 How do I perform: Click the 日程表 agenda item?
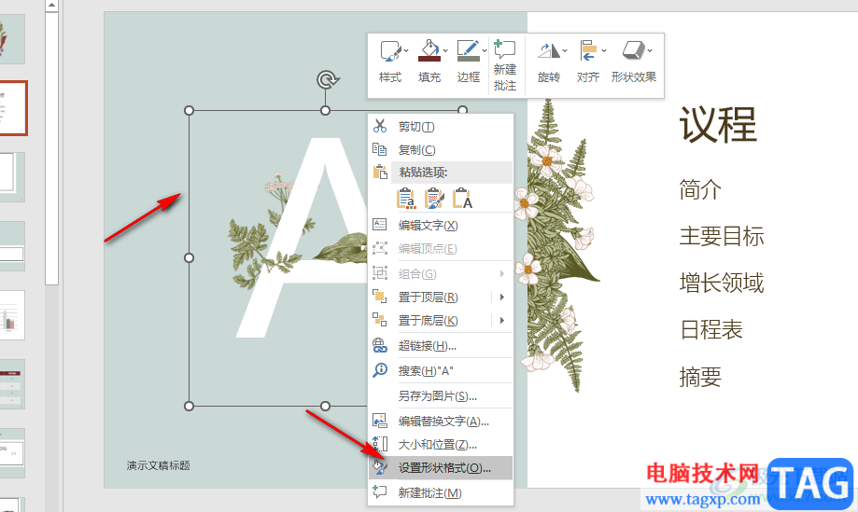click(x=711, y=330)
